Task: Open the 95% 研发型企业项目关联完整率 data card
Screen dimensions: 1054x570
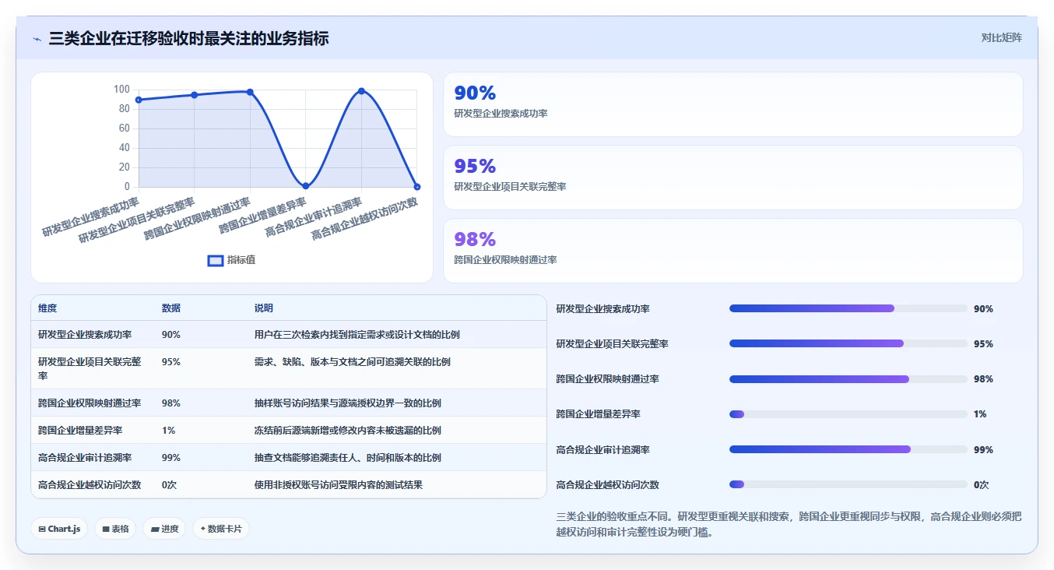Action: pos(733,178)
